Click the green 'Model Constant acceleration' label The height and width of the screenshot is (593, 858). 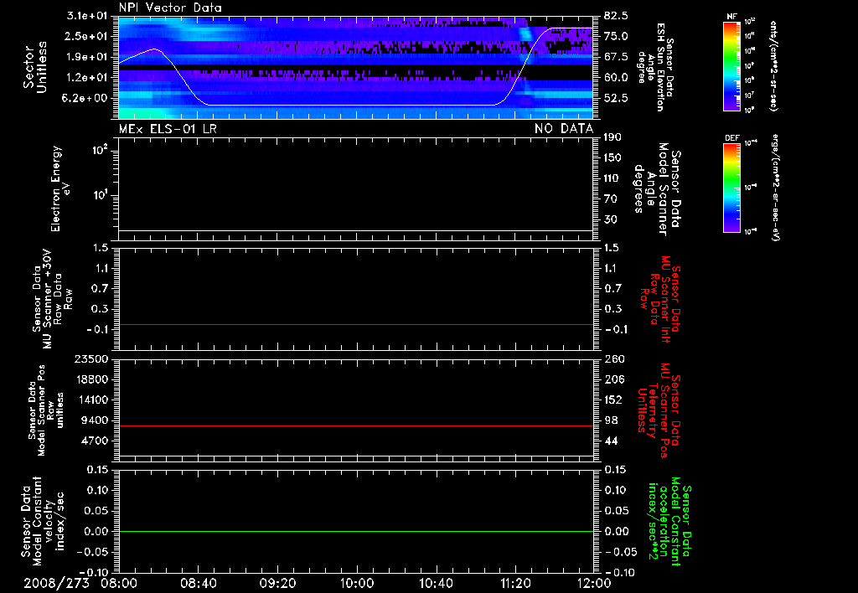(x=669, y=521)
